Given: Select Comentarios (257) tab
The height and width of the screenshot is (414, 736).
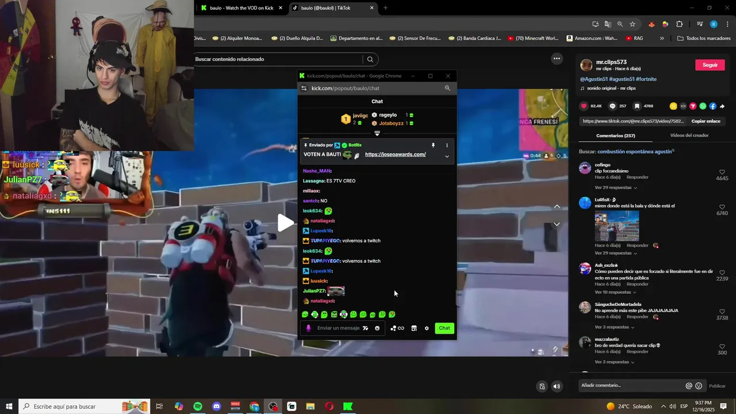Looking at the screenshot, I should coord(615,136).
